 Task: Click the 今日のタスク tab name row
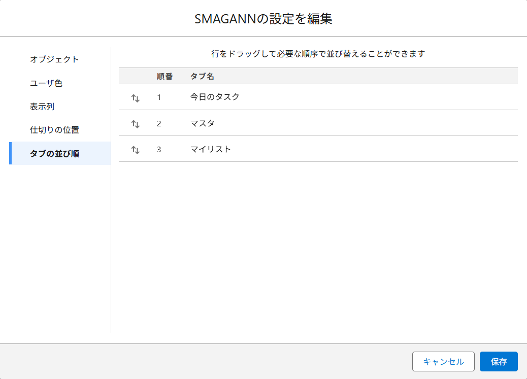point(215,97)
